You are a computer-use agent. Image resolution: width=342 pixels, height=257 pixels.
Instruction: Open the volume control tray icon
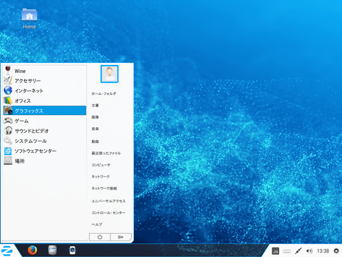pyautogui.click(x=309, y=251)
